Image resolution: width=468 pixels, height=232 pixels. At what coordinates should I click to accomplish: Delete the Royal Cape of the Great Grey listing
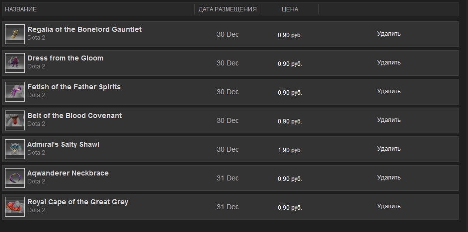click(x=389, y=206)
